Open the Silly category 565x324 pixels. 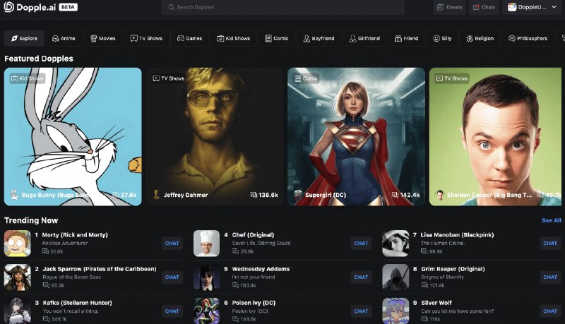[442, 39]
